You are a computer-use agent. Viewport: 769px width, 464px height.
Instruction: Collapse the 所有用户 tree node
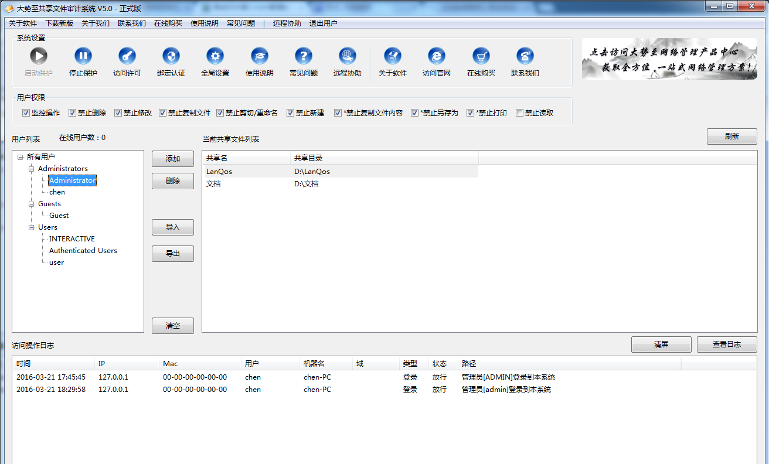click(x=21, y=157)
